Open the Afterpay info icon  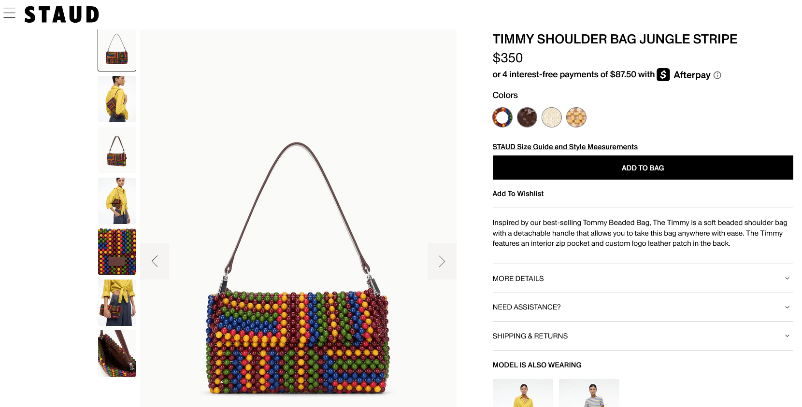click(717, 75)
